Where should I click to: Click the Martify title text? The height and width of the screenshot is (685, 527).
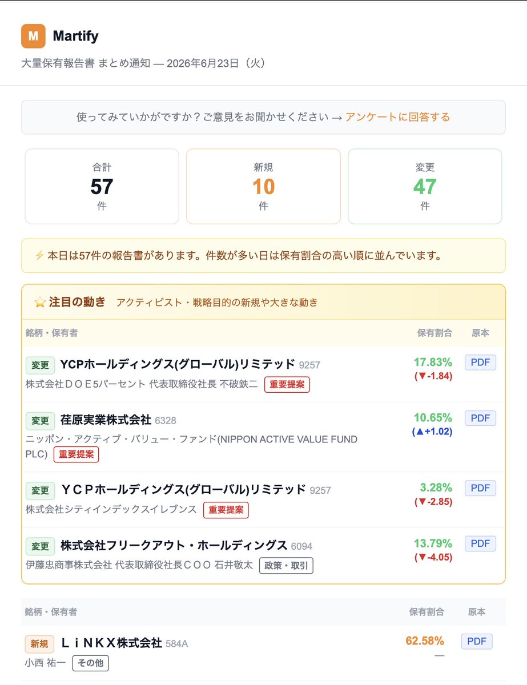click(75, 37)
